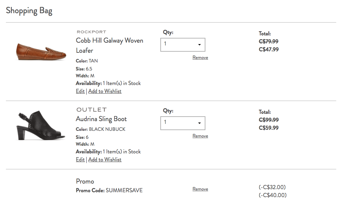Open the Cobb Hill Galway Woven Loafer title

coord(109,45)
